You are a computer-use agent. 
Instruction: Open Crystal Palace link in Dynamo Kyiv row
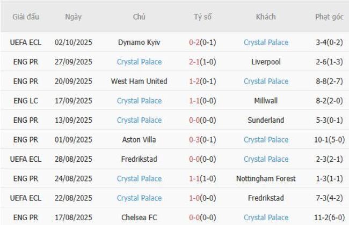coord(266,42)
